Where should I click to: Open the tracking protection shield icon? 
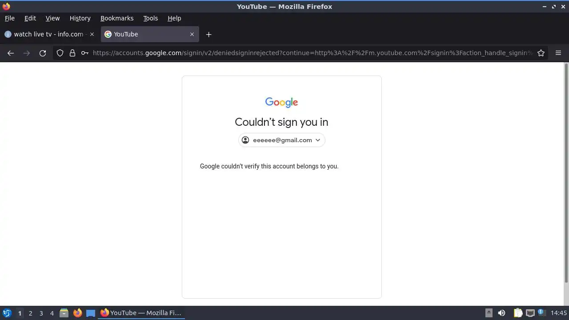coord(60,53)
